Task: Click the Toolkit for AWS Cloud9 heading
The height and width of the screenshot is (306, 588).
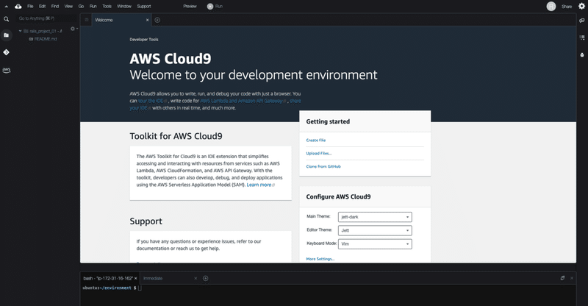Action: pos(176,136)
